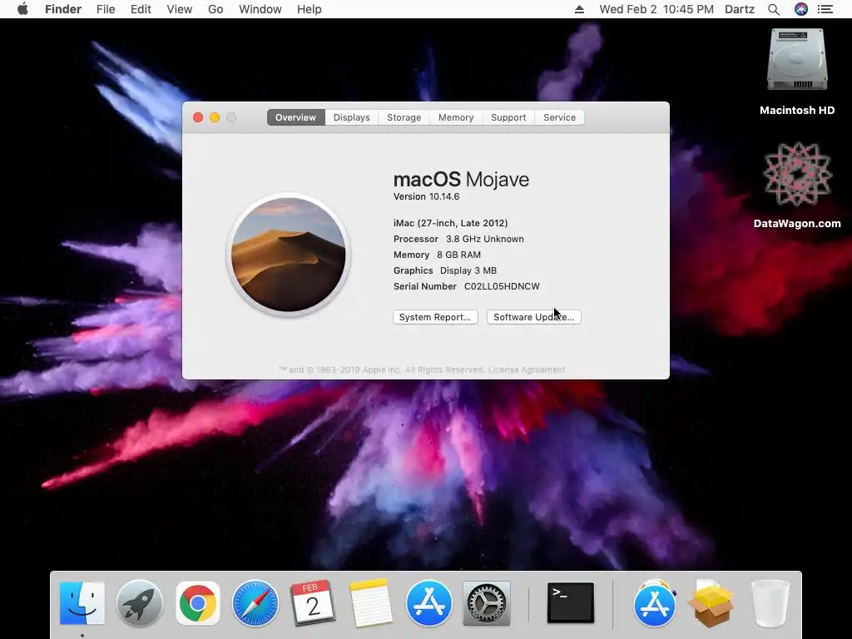Open Macintosh HD drive icon
This screenshot has width=852, height=639.
(x=796, y=60)
